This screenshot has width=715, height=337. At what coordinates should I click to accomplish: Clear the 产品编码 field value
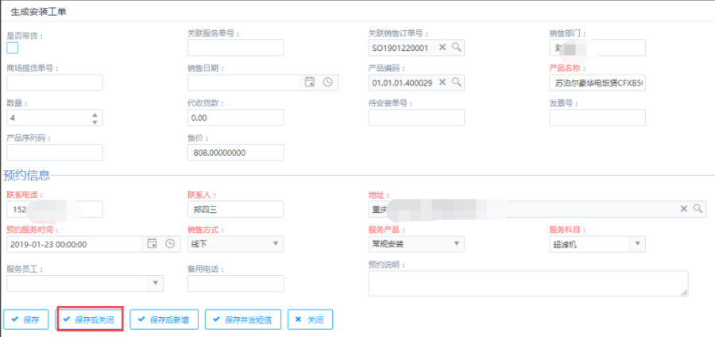(443, 82)
